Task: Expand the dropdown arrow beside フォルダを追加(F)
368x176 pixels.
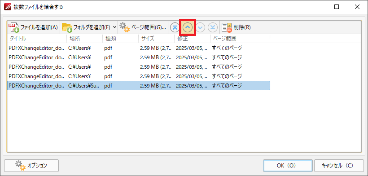Action: (114, 27)
